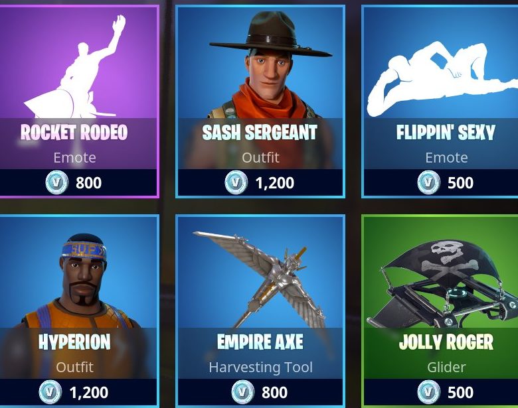Click the EMPIRE AXE title text
Screen dimensions: 518x408
(260, 342)
